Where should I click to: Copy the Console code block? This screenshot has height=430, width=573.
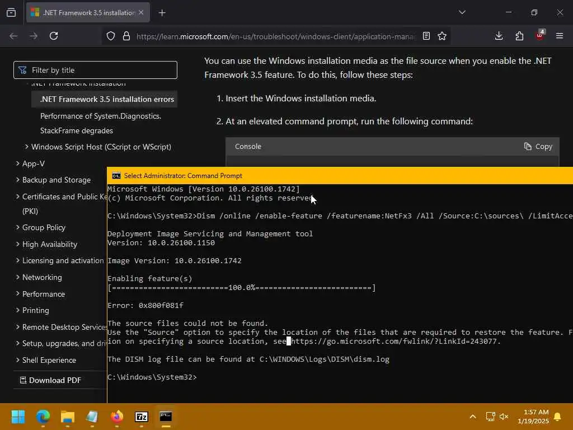(x=538, y=146)
